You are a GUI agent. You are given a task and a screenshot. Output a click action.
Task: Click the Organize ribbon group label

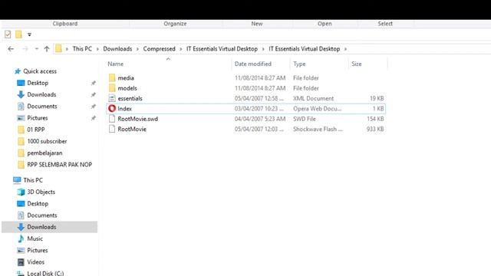pos(175,24)
